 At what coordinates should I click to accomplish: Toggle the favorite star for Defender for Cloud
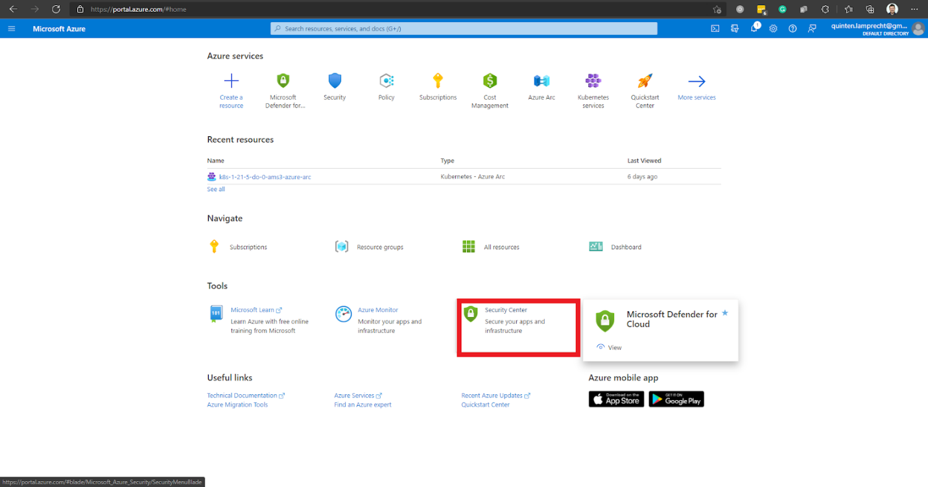pos(725,313)
